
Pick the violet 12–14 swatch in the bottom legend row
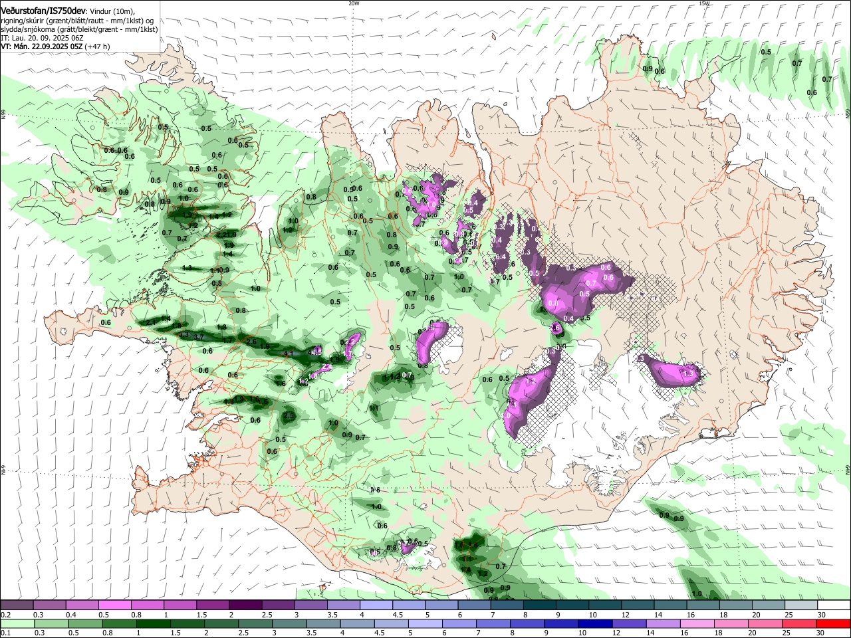click(x=629, y=623)
